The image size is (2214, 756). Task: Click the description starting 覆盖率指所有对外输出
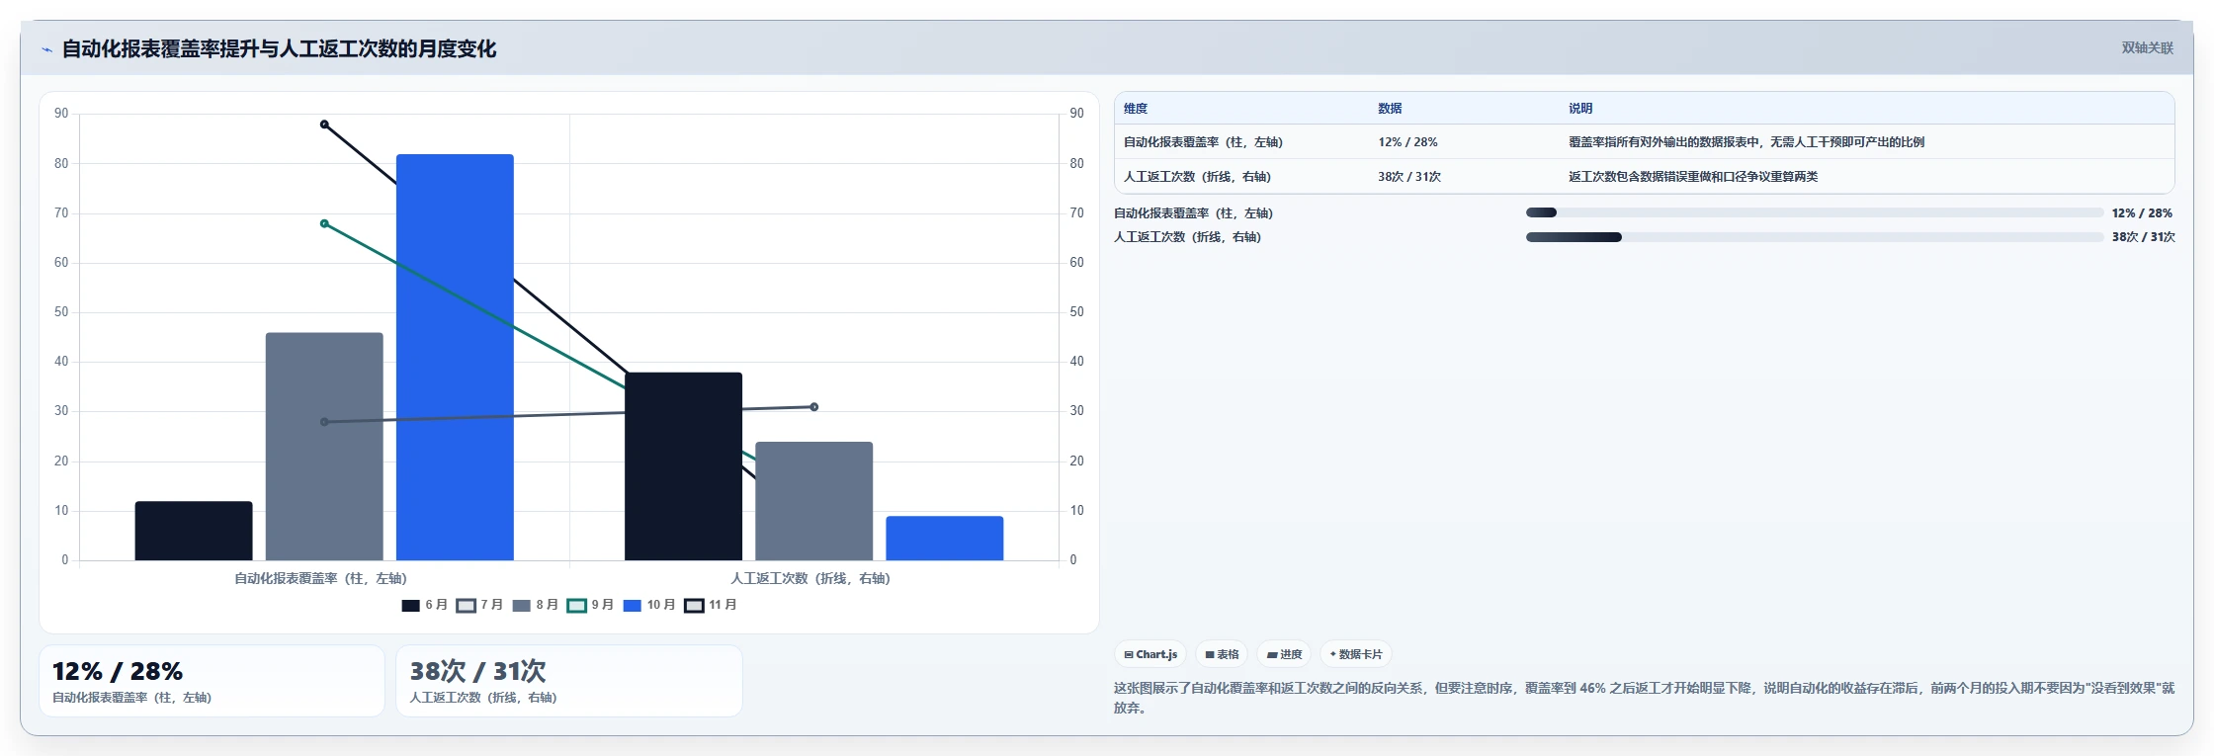pyautogui.click(x=1746, y=142)
